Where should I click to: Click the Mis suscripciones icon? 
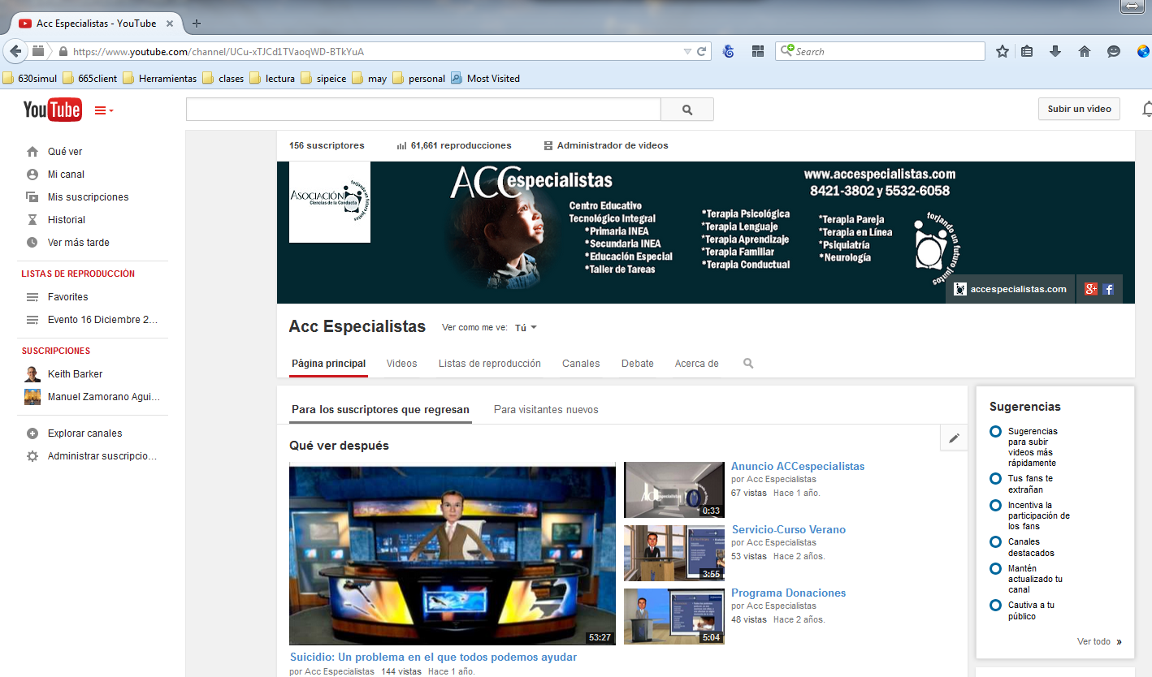32,197
